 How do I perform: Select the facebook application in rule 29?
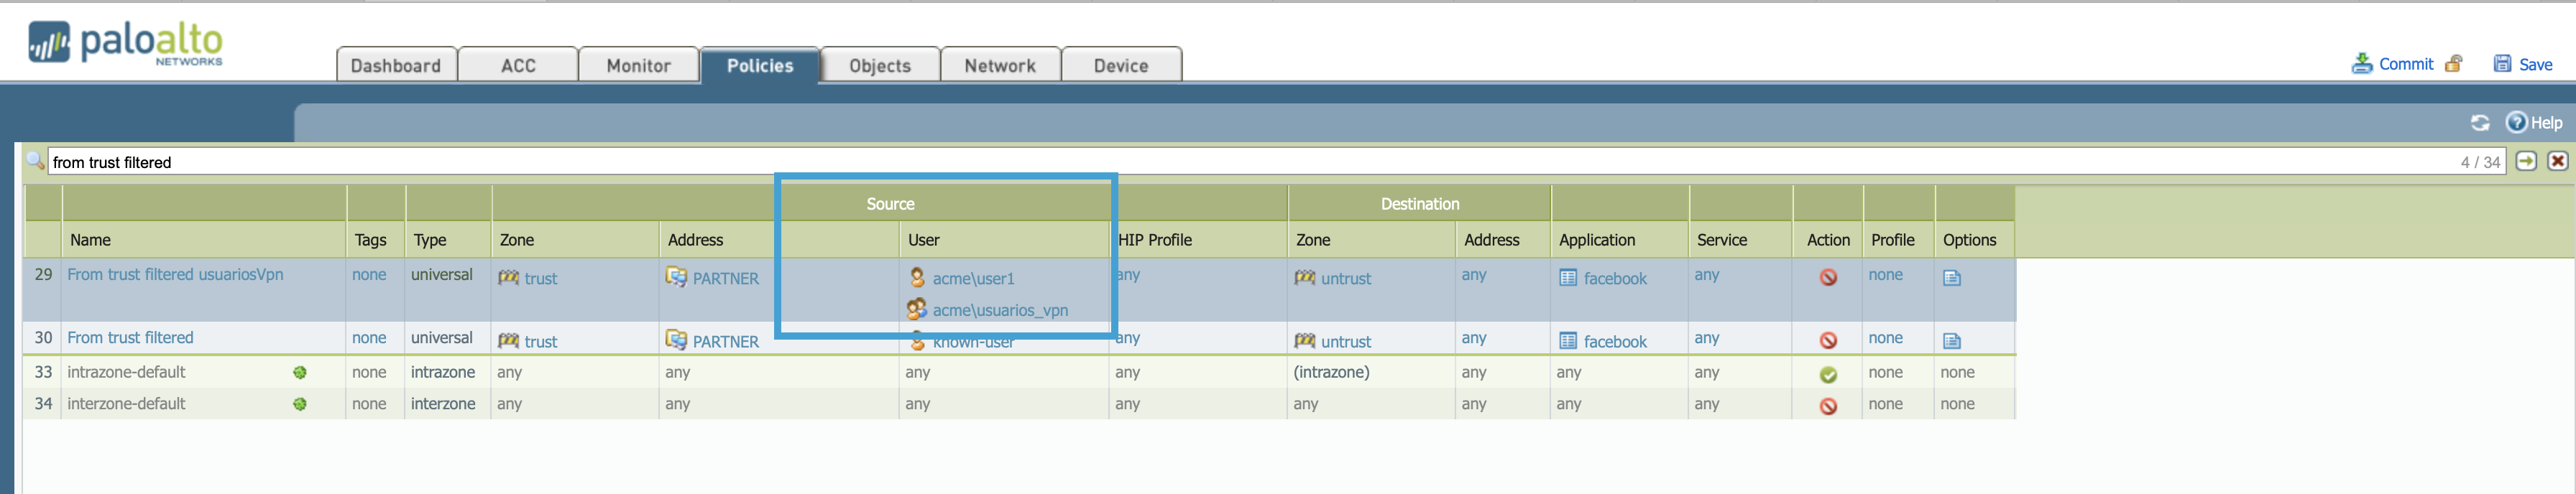(1614, 279)
